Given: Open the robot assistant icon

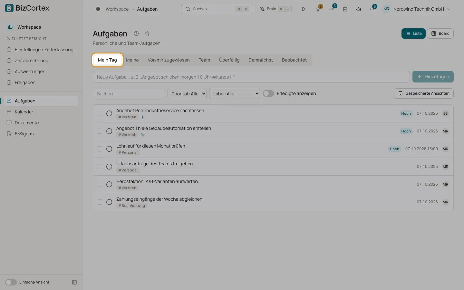Looking at the screenshot, I should pyautogui.click(x=359, y=9).
